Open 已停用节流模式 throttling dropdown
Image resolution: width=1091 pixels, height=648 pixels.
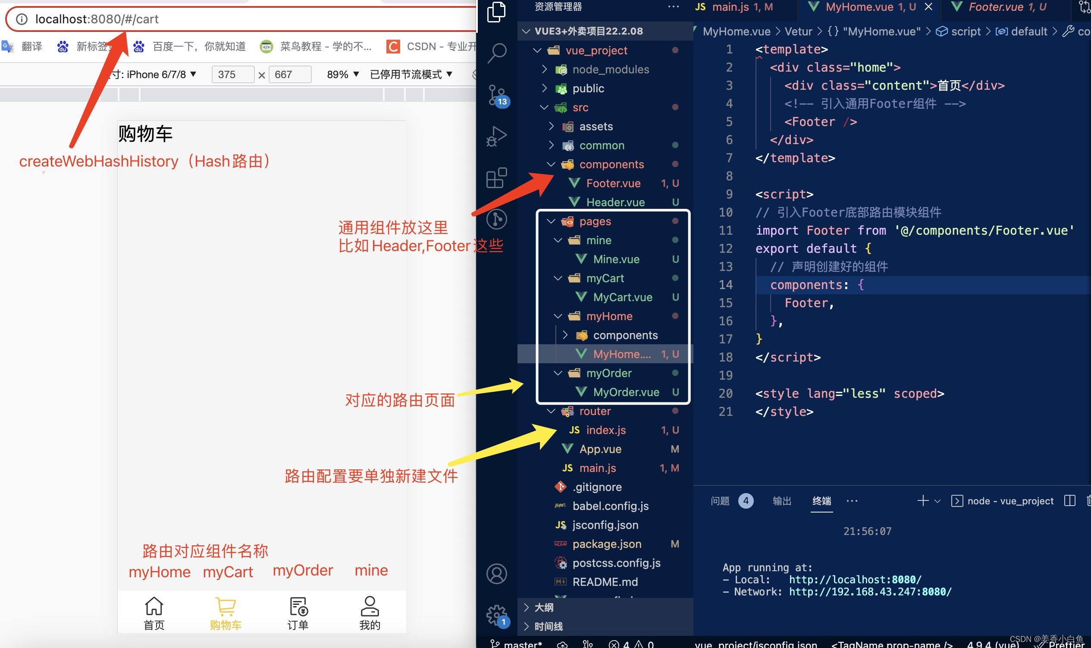pyautogui.click(x=411, y=74)
